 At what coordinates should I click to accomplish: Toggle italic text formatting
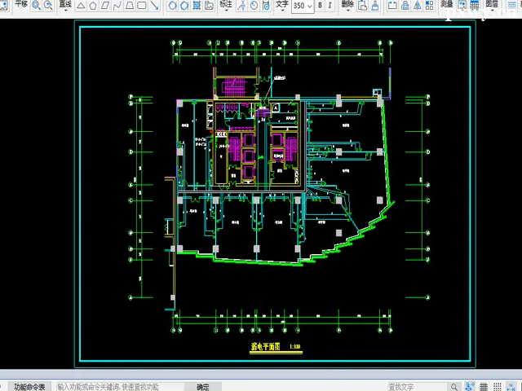(x=330, y=5)
